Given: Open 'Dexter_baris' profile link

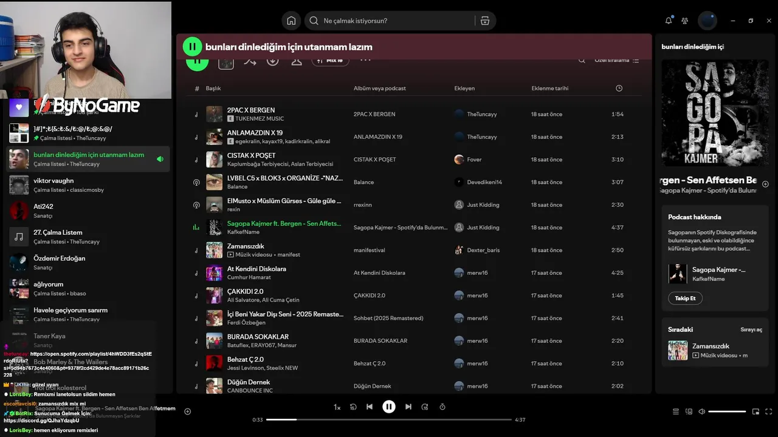Looking at the screenshot, I should [483, 250].
